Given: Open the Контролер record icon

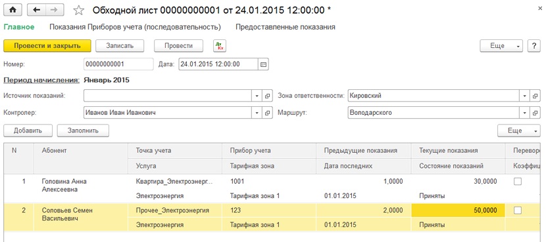Looking at the screenshot, I should pos(268,113).
